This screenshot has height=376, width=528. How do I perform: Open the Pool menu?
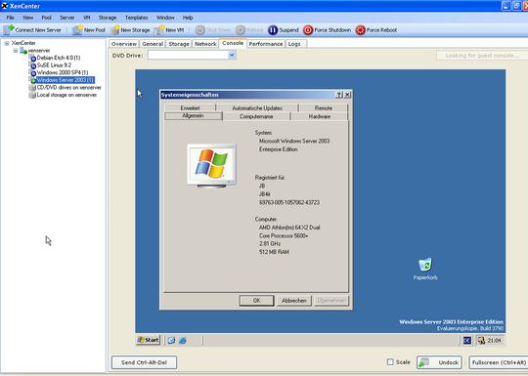point(47,18)
